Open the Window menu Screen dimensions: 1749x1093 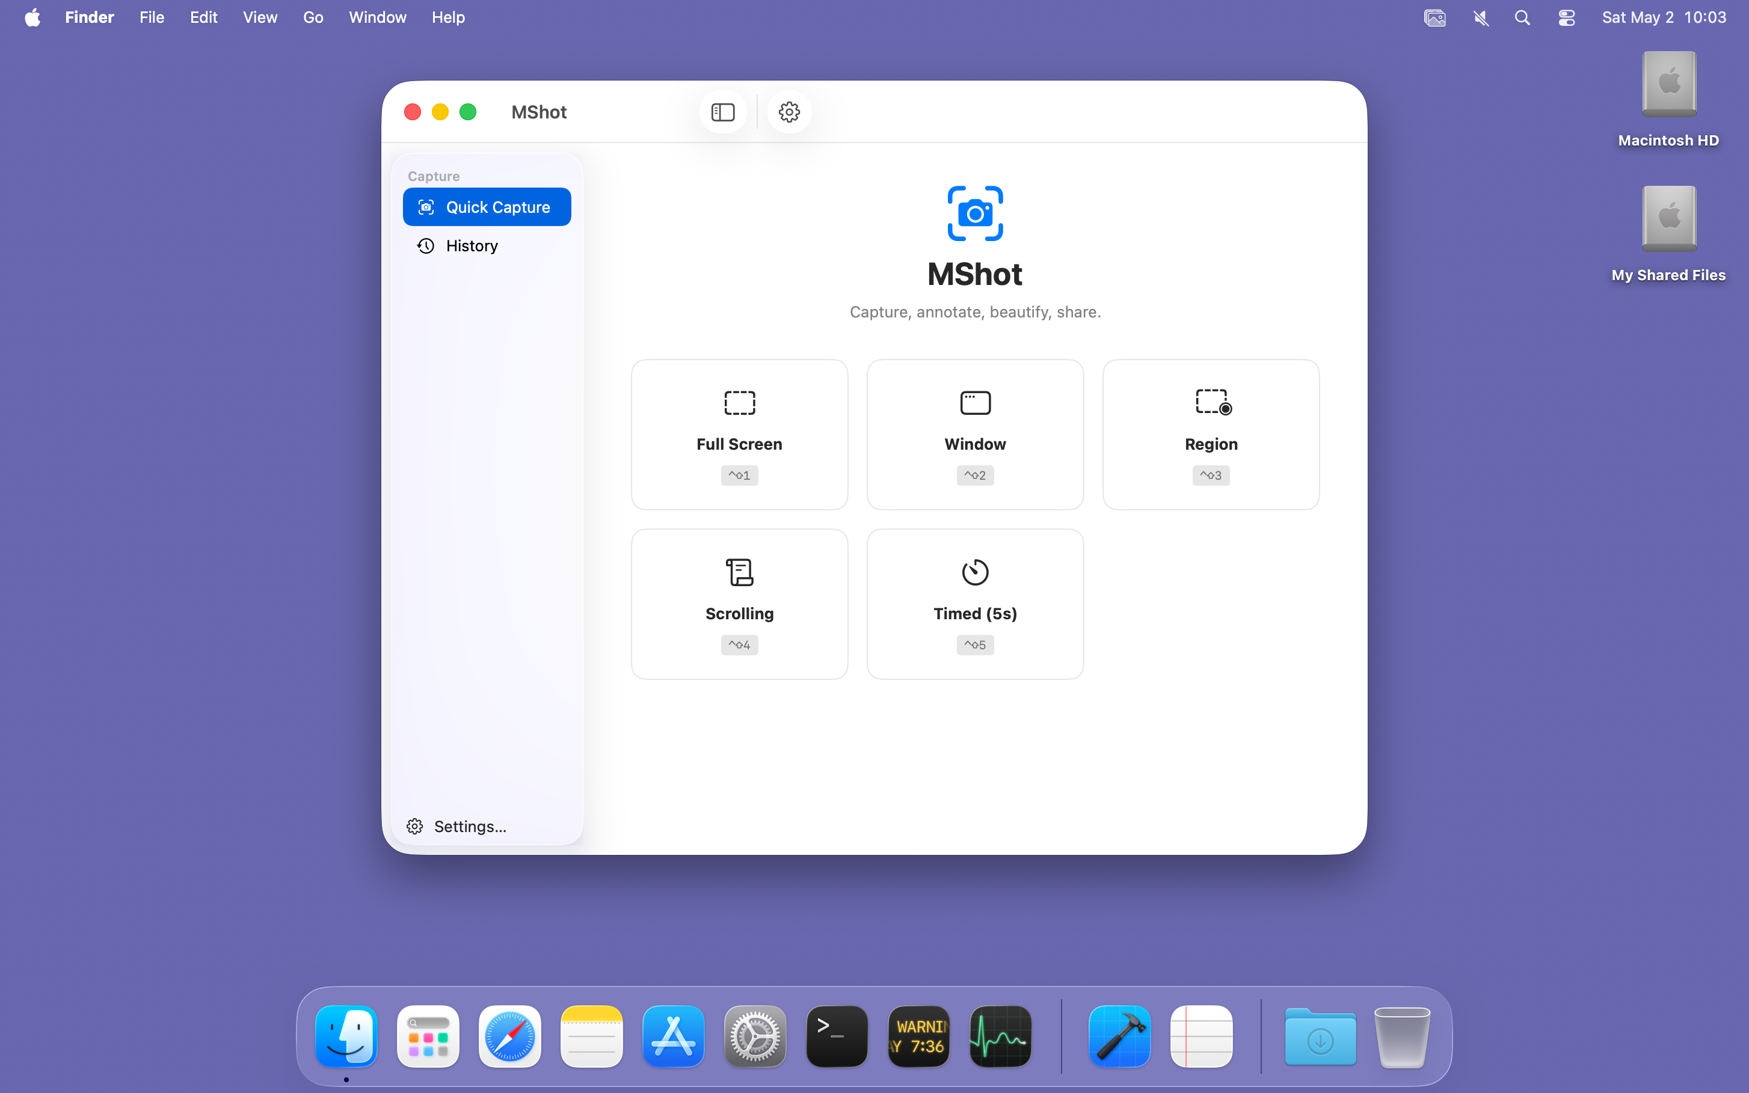pos(378,17)
